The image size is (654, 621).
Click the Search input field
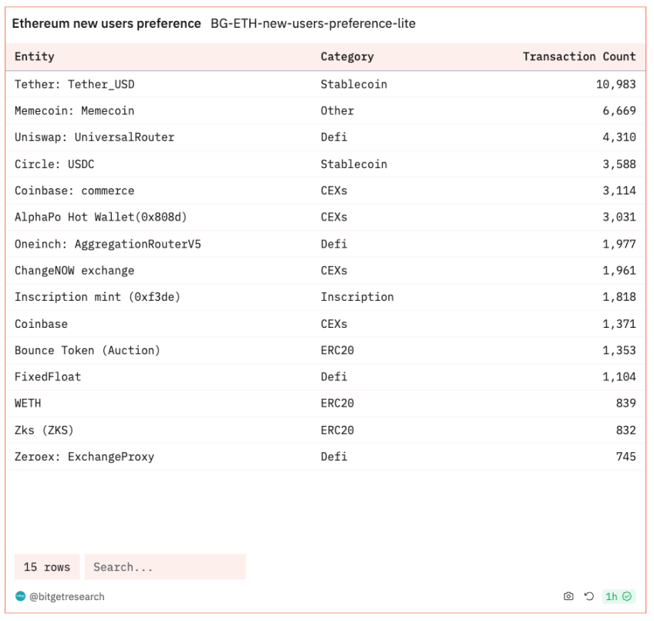click(x=165, y=567)
